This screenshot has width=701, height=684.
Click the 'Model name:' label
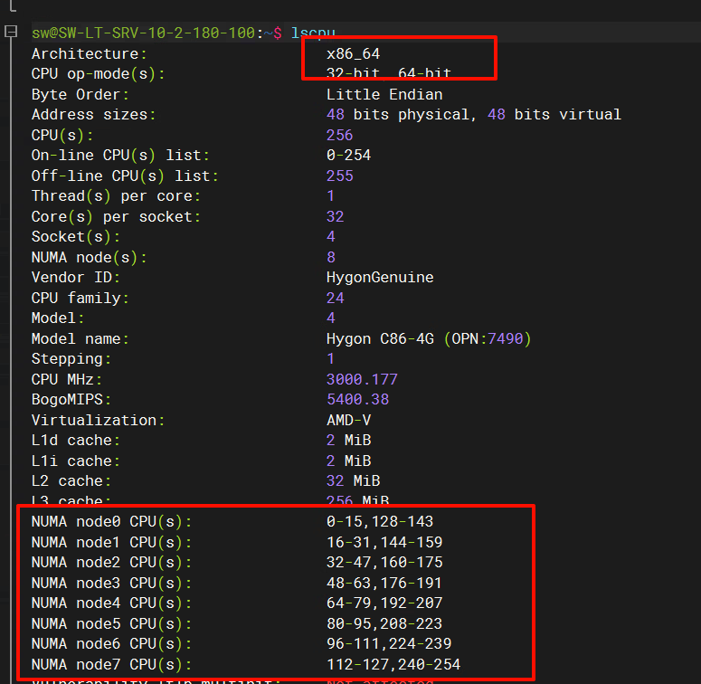click(x=80, y=339)
